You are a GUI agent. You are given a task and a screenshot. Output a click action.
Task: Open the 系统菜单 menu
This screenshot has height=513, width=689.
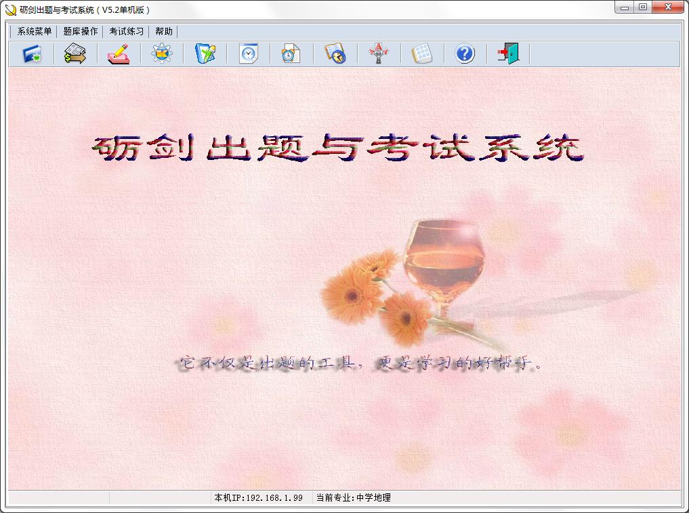[x=35, y=31]
